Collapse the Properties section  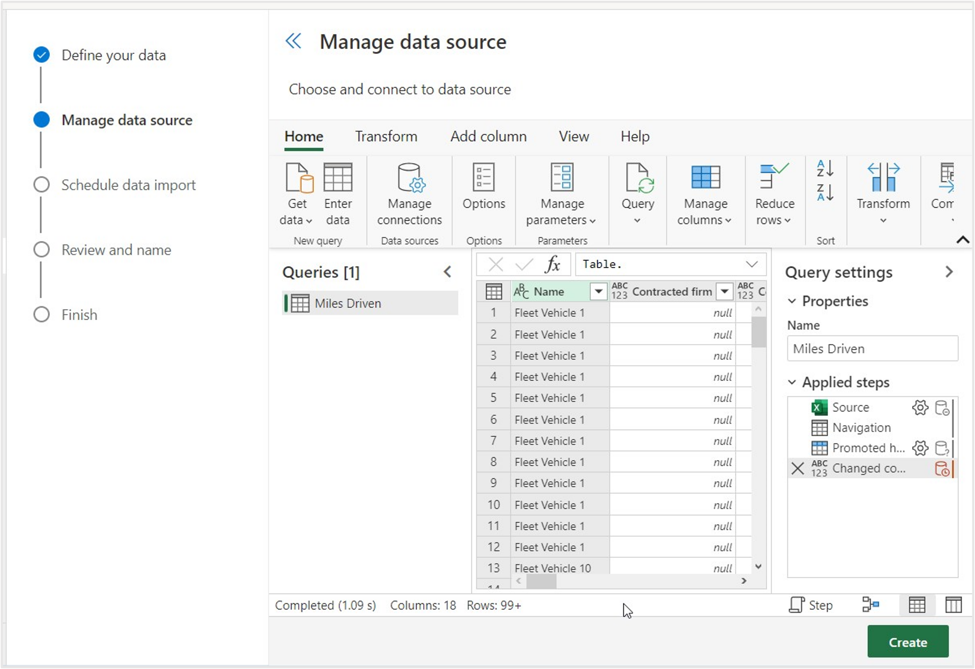792,301
